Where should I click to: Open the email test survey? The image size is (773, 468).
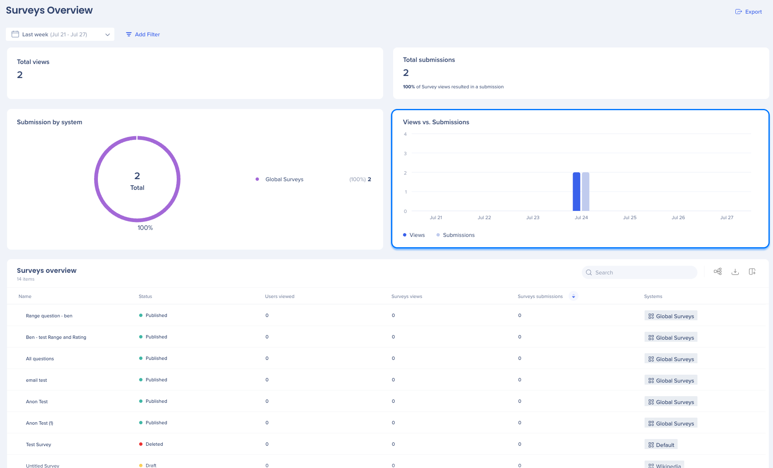pos(36,380)
